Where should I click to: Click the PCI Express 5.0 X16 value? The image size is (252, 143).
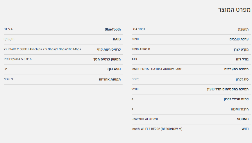(x=18, y=59)
